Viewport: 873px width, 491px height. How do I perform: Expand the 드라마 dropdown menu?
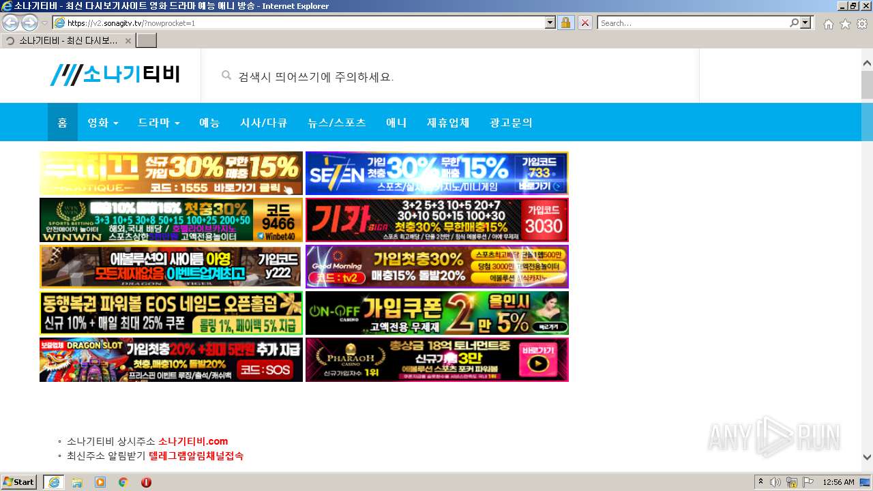click(x=159, y=123)
